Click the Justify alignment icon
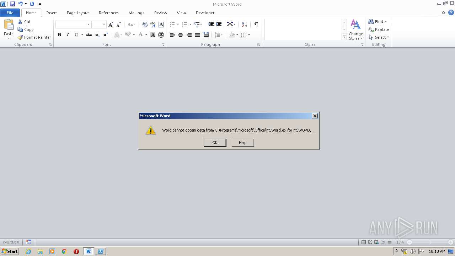 click(198, 35)
